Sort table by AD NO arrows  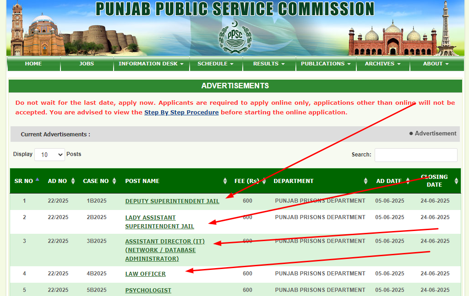pos(73,181)
